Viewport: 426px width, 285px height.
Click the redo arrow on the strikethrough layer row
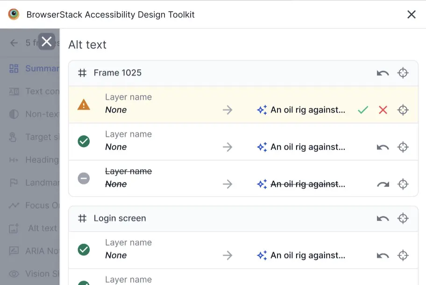coord(383,184)
